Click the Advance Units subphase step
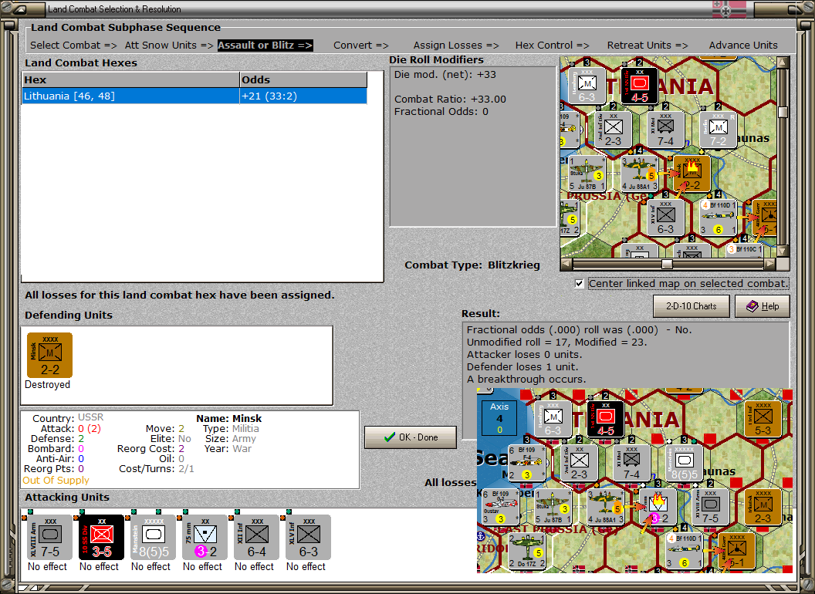This screenshot has width=815, height=594. 742,46
